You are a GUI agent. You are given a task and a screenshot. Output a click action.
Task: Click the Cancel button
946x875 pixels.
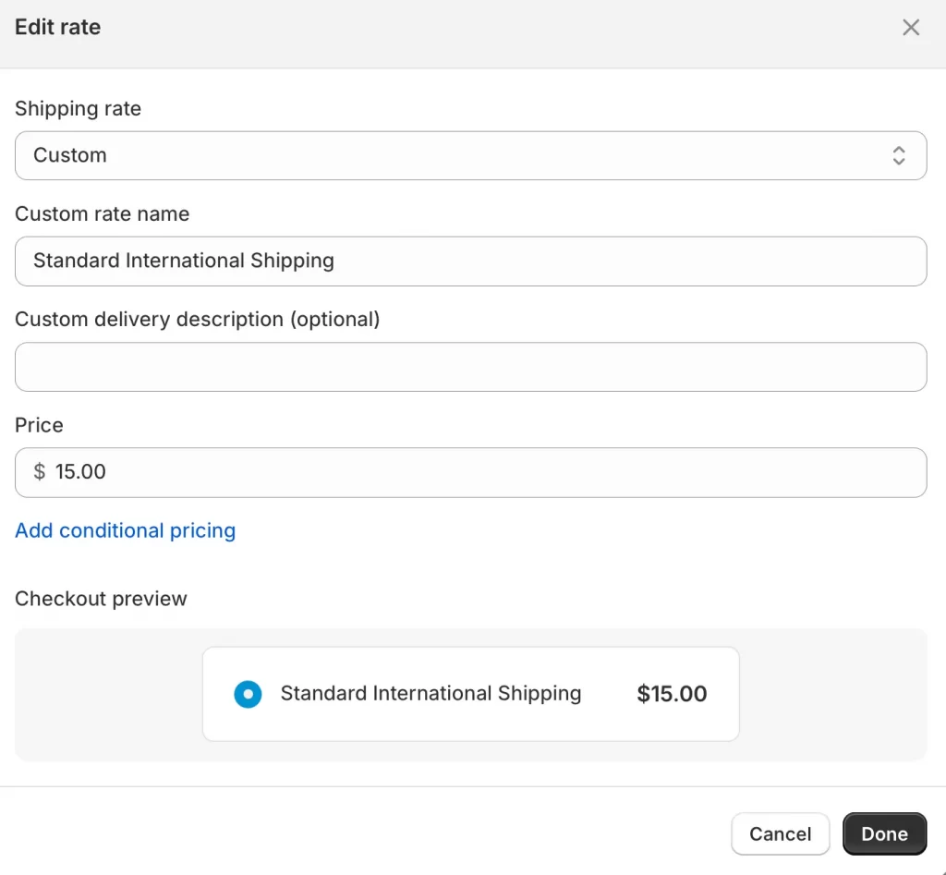pos(780,833)
